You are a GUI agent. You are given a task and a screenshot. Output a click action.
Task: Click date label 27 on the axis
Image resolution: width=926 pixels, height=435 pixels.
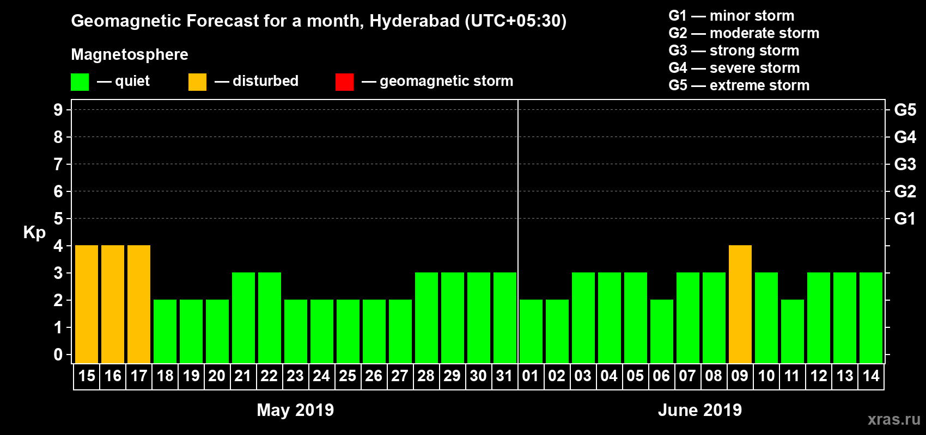coord(400,376)
